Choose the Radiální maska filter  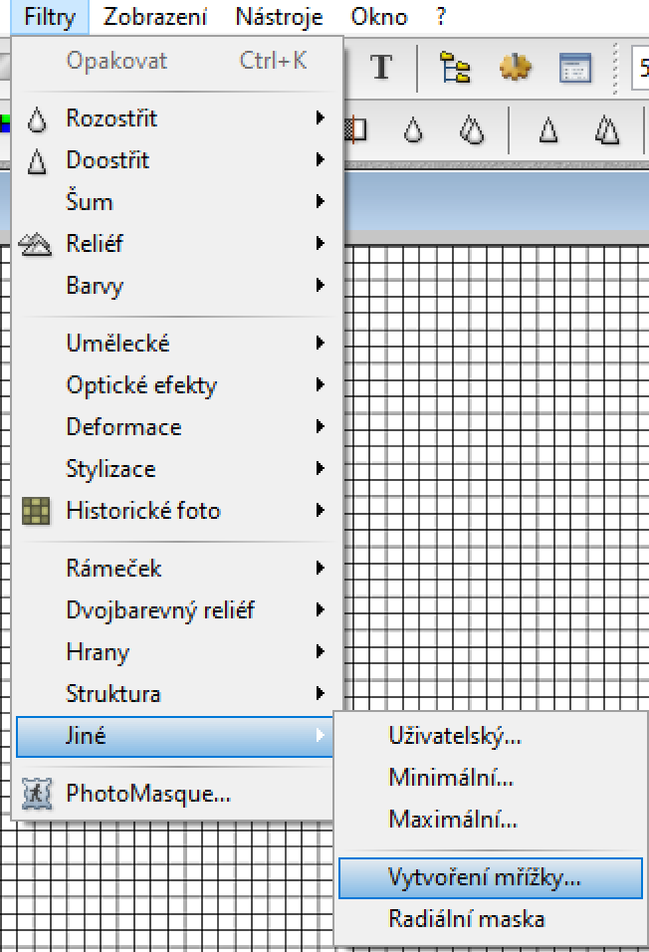tap(467, 919)
